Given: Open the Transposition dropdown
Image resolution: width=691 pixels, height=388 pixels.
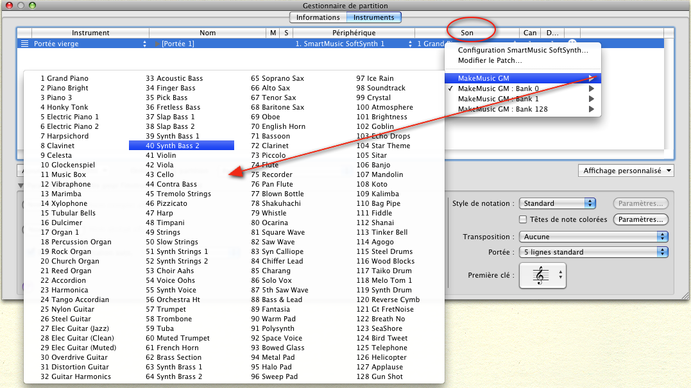Looking at the screenshot, I should (593, 237).
